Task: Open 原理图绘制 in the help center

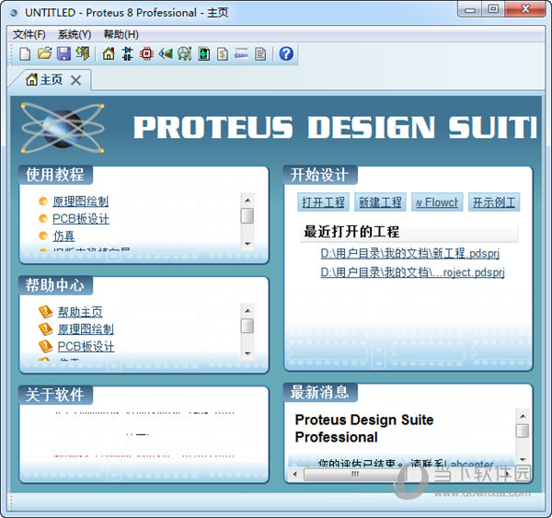Action: pyautogui.click(x=86, y=329)
